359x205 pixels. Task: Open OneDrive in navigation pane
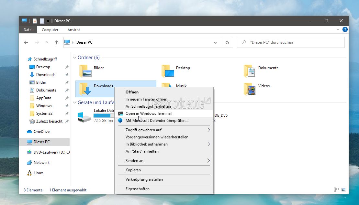pyautogui.click(x=41, y=132)
